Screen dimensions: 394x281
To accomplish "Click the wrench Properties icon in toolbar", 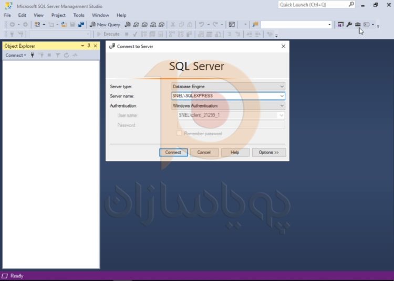I will pyautogui.click(x=349, y=25).
